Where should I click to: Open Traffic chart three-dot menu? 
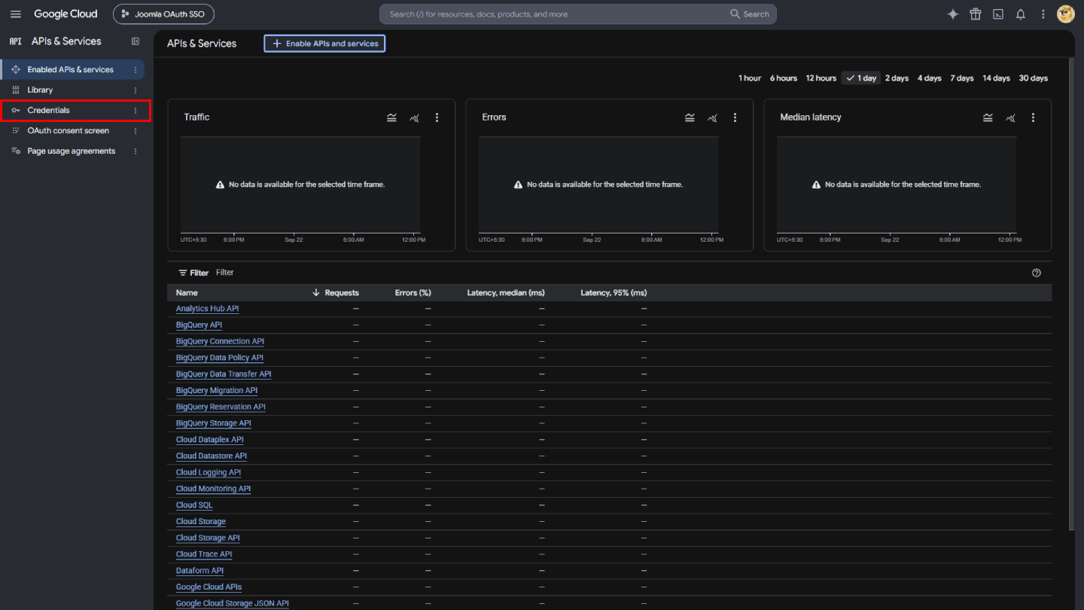click(437, 117)
